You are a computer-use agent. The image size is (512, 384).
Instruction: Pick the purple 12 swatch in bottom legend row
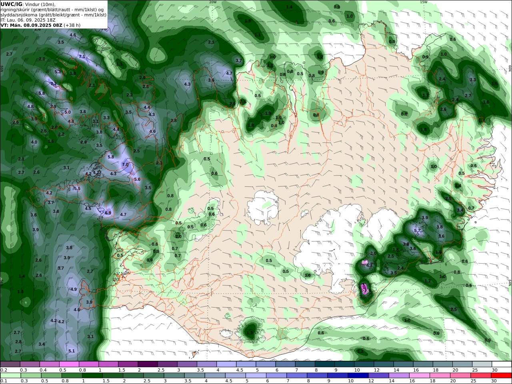(378, 376)
